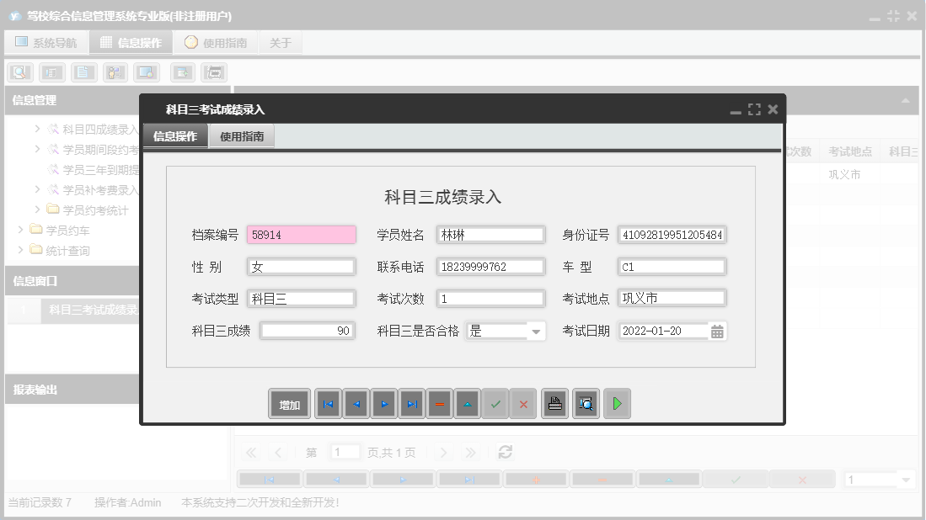
Task: Open the preview/search icon beside the print button
Action: [x=586, y=403]
